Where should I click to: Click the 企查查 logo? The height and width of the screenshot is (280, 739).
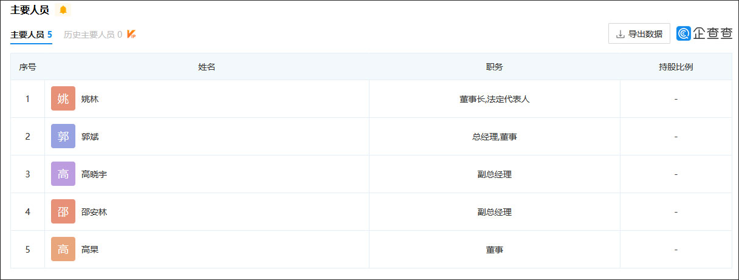pyautogui.click(x=704, y=34)
